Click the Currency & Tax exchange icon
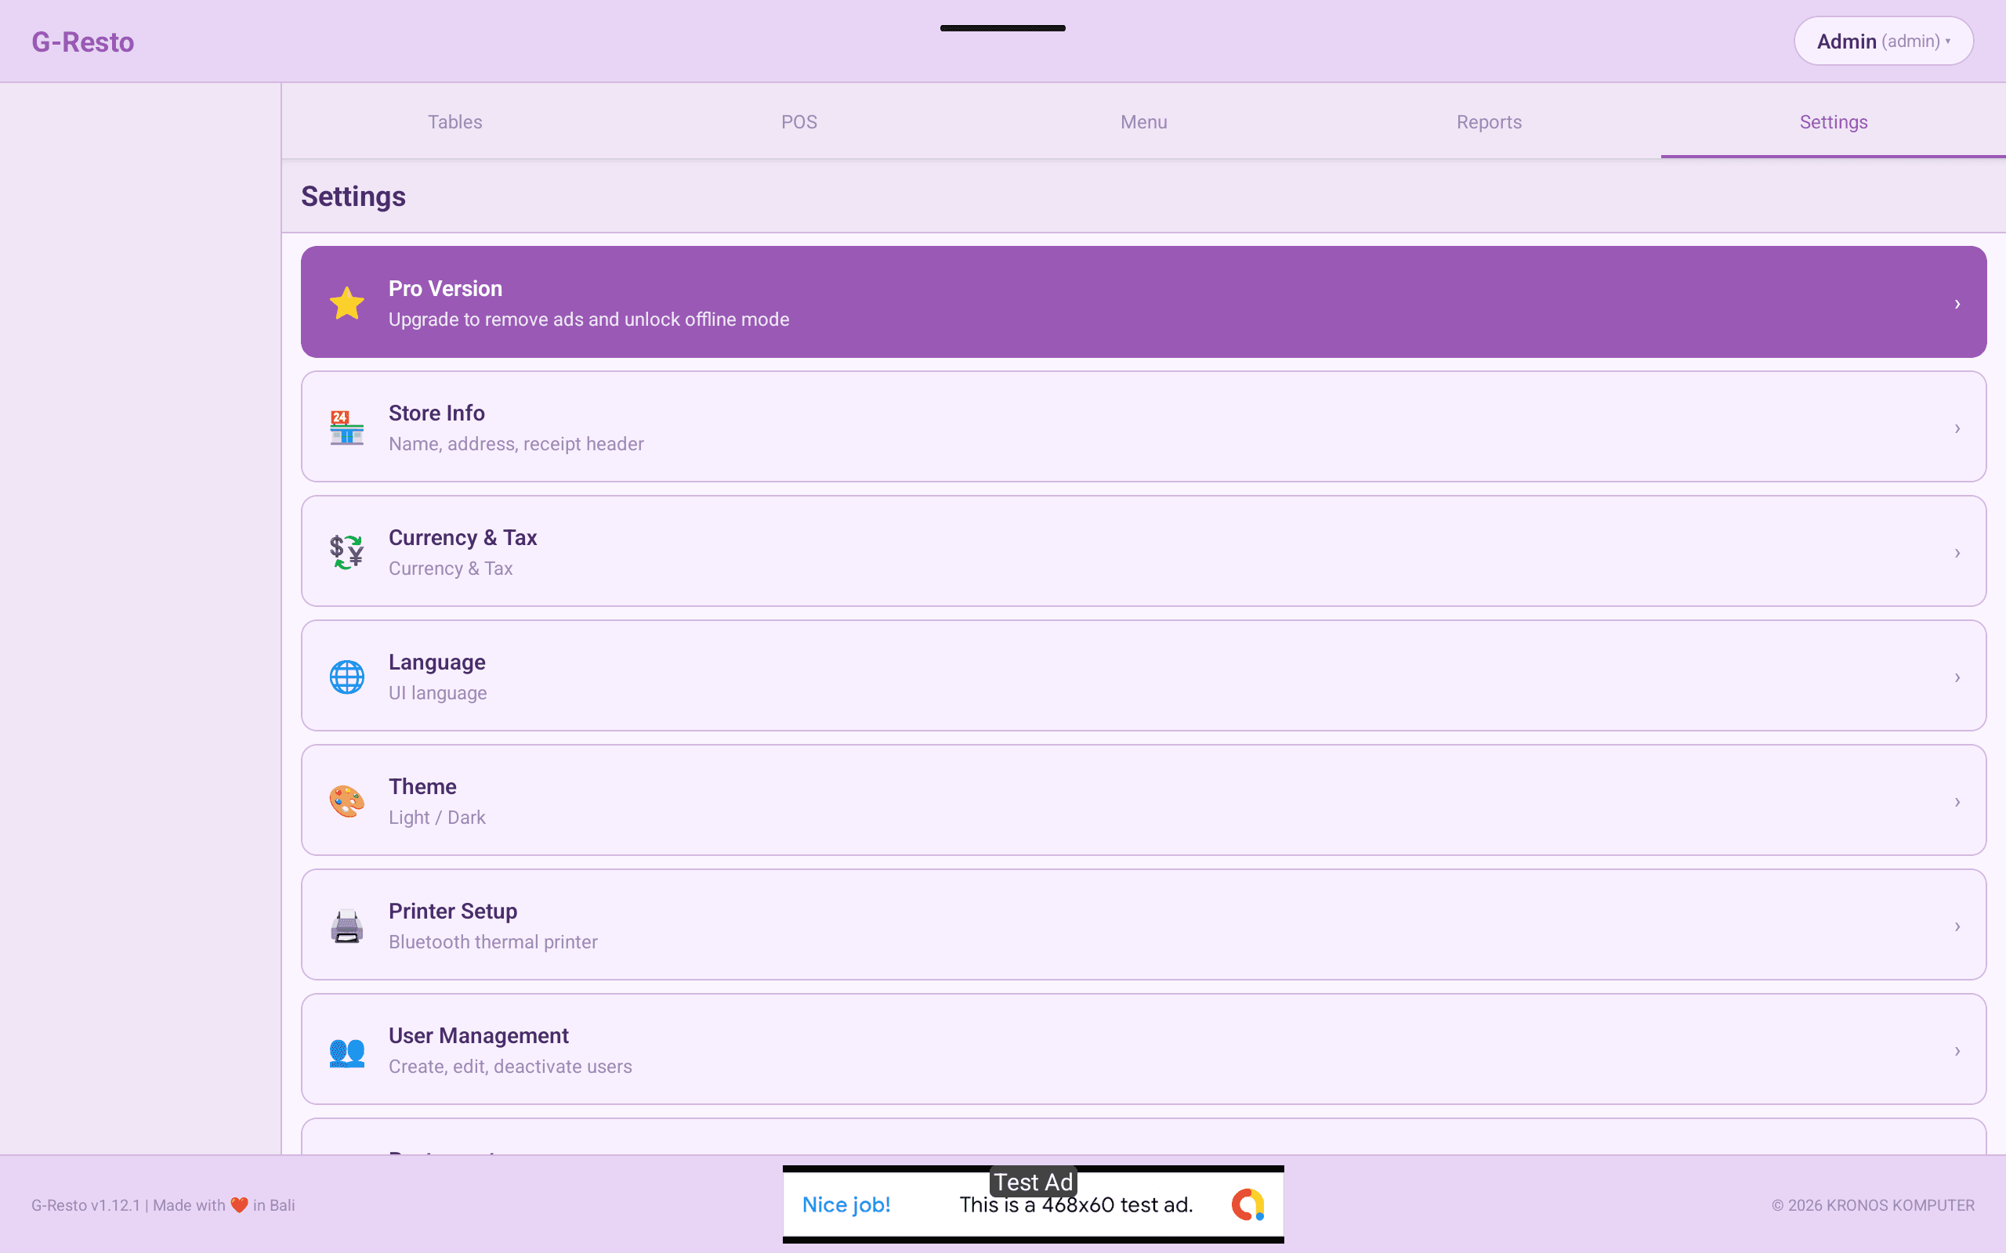 (346, 552)
